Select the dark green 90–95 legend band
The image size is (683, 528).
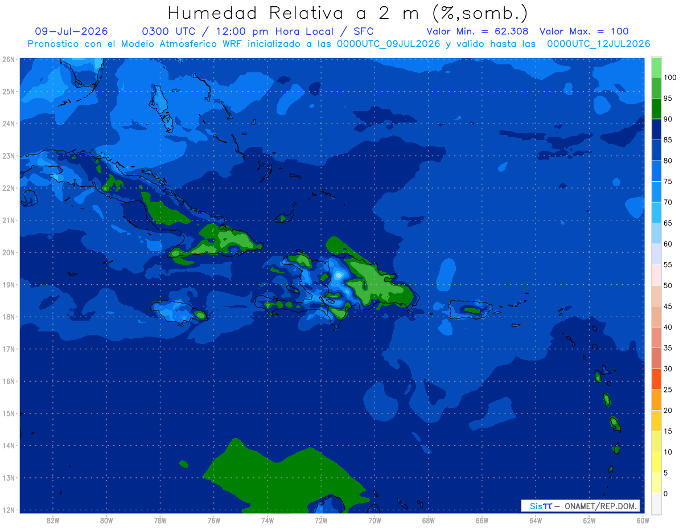656,109
